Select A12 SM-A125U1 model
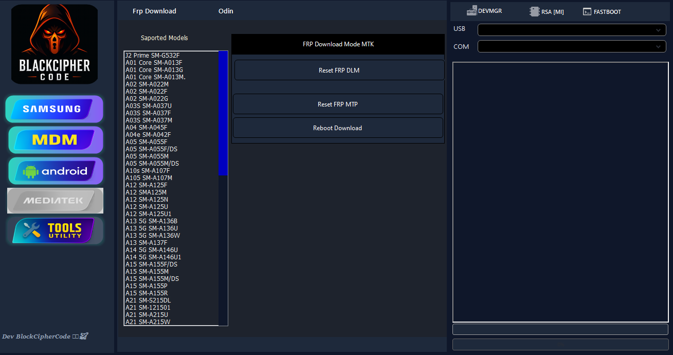Screen dimensions: 673x355 pyautogui.click(x=149, y=214)
